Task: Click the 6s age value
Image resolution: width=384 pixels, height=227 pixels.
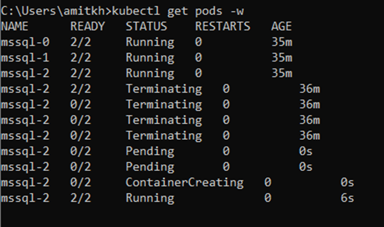Action: point(347,198)
